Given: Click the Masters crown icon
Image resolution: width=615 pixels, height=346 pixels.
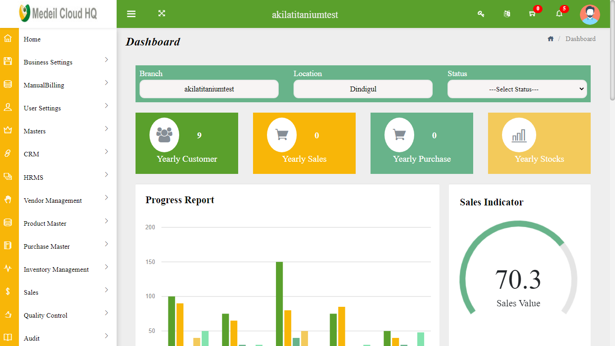Looking at the screenshot, I should tap(8, 130).
